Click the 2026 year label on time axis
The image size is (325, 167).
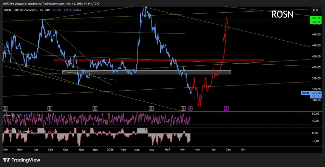110,149
